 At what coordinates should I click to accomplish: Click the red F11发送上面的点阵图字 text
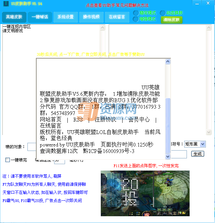point(146,166)
